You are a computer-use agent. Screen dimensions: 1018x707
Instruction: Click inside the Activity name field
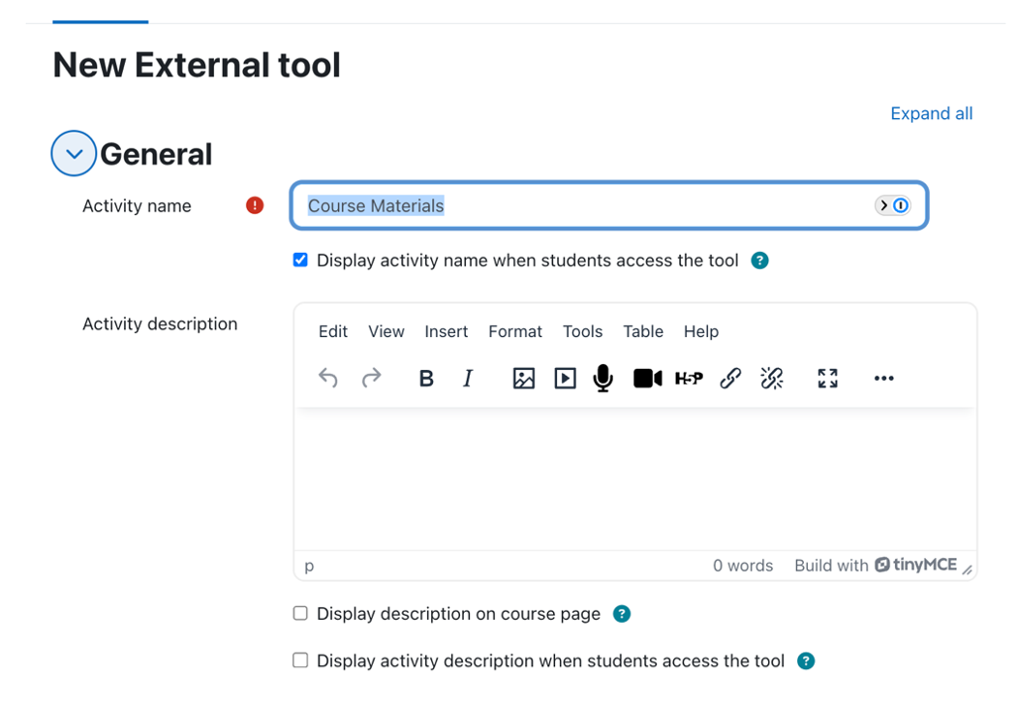tap(581, 205)
